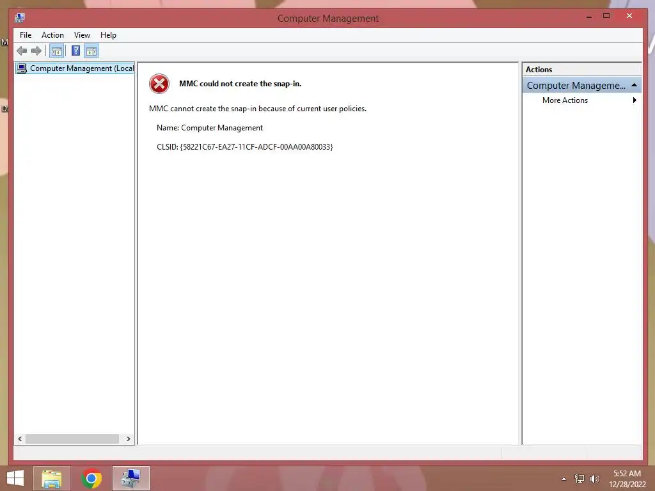The height and width of the screenshot is (491, 655).
Task: Click the 'Name: Computer Management' line
Action: 210,128
